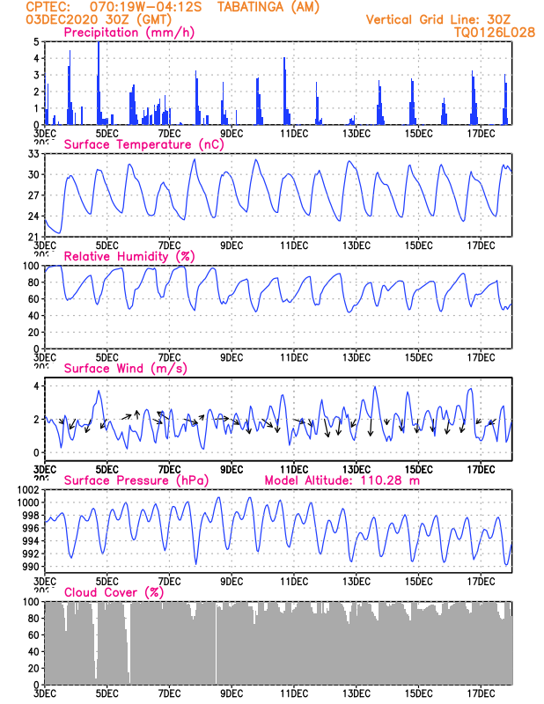Click value 4 on Surface Wind axis
Image resolution: width=544 pixels, height=704 pixels.
coord(37,386)
